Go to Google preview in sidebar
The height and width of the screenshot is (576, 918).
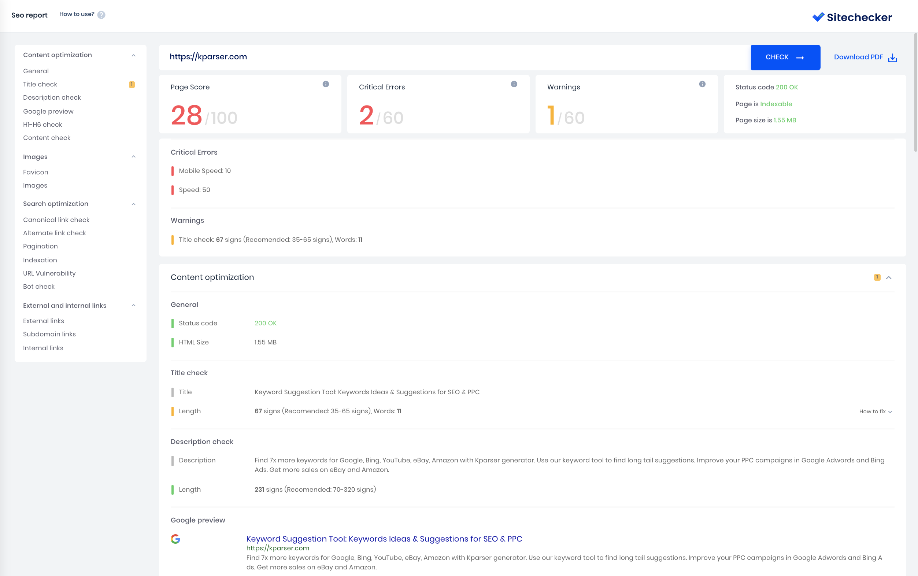pos(48,111)
